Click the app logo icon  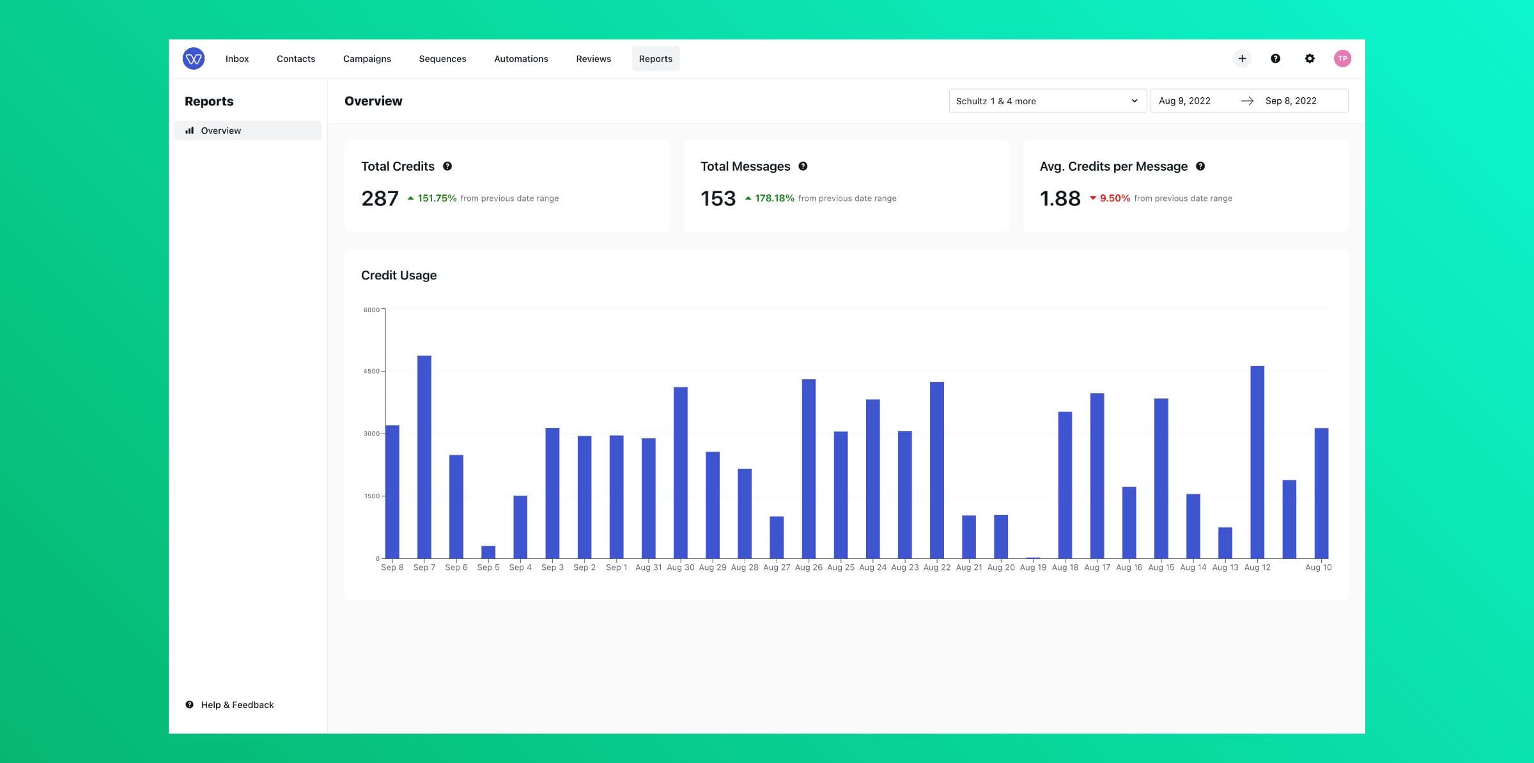(x=193, y=59)
